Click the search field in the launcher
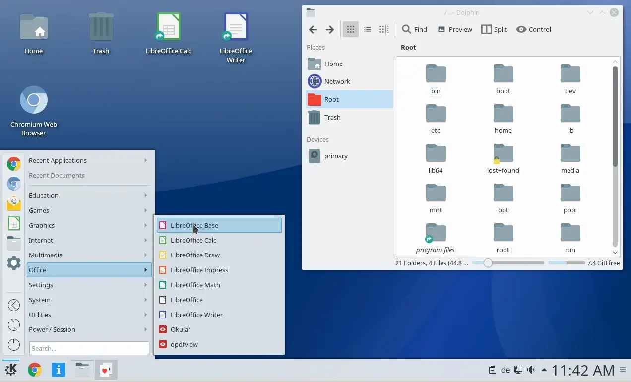The image size is (631, 382). point(88,348)
